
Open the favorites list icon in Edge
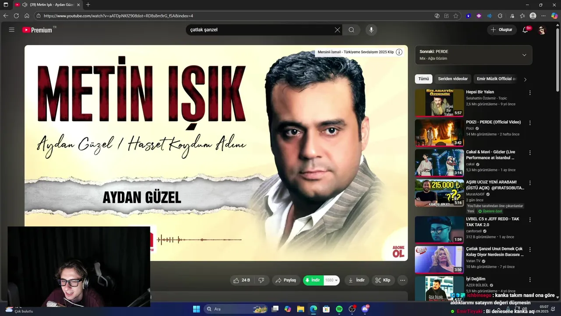click(x=522, y=16)
